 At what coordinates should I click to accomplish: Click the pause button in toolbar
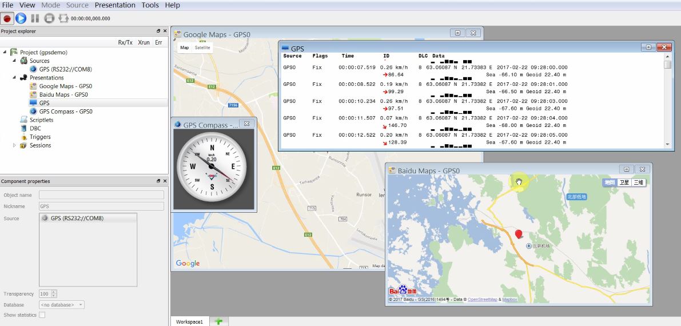point(35,18)
